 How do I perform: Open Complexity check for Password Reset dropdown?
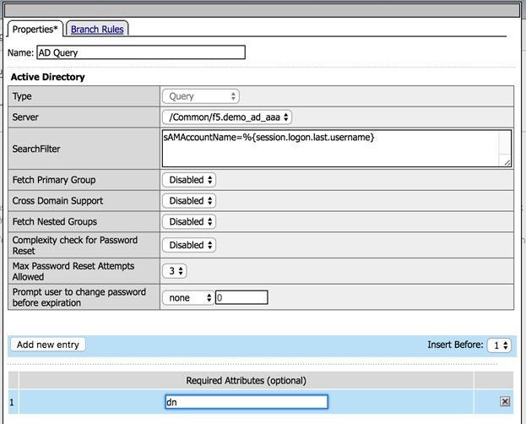[189, 245]
